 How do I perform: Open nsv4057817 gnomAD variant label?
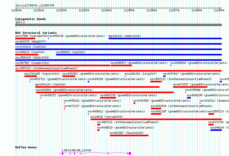click(x=192, y=74)
